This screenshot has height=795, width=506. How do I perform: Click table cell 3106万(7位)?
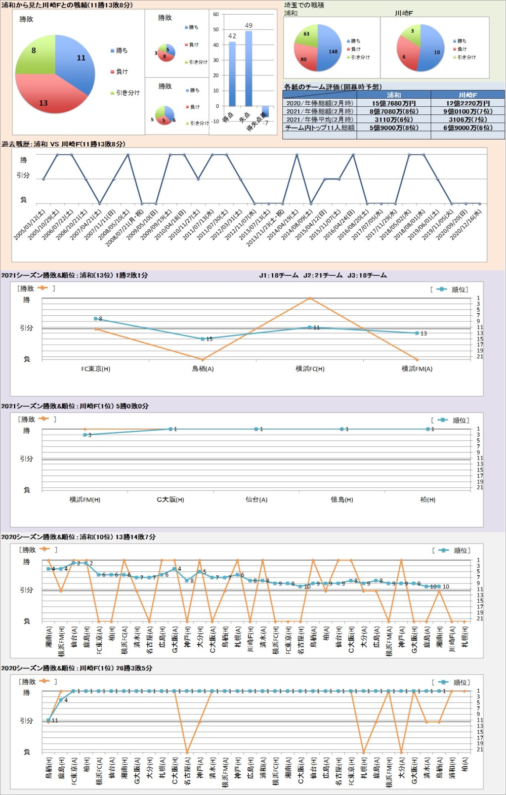(468, 119)
